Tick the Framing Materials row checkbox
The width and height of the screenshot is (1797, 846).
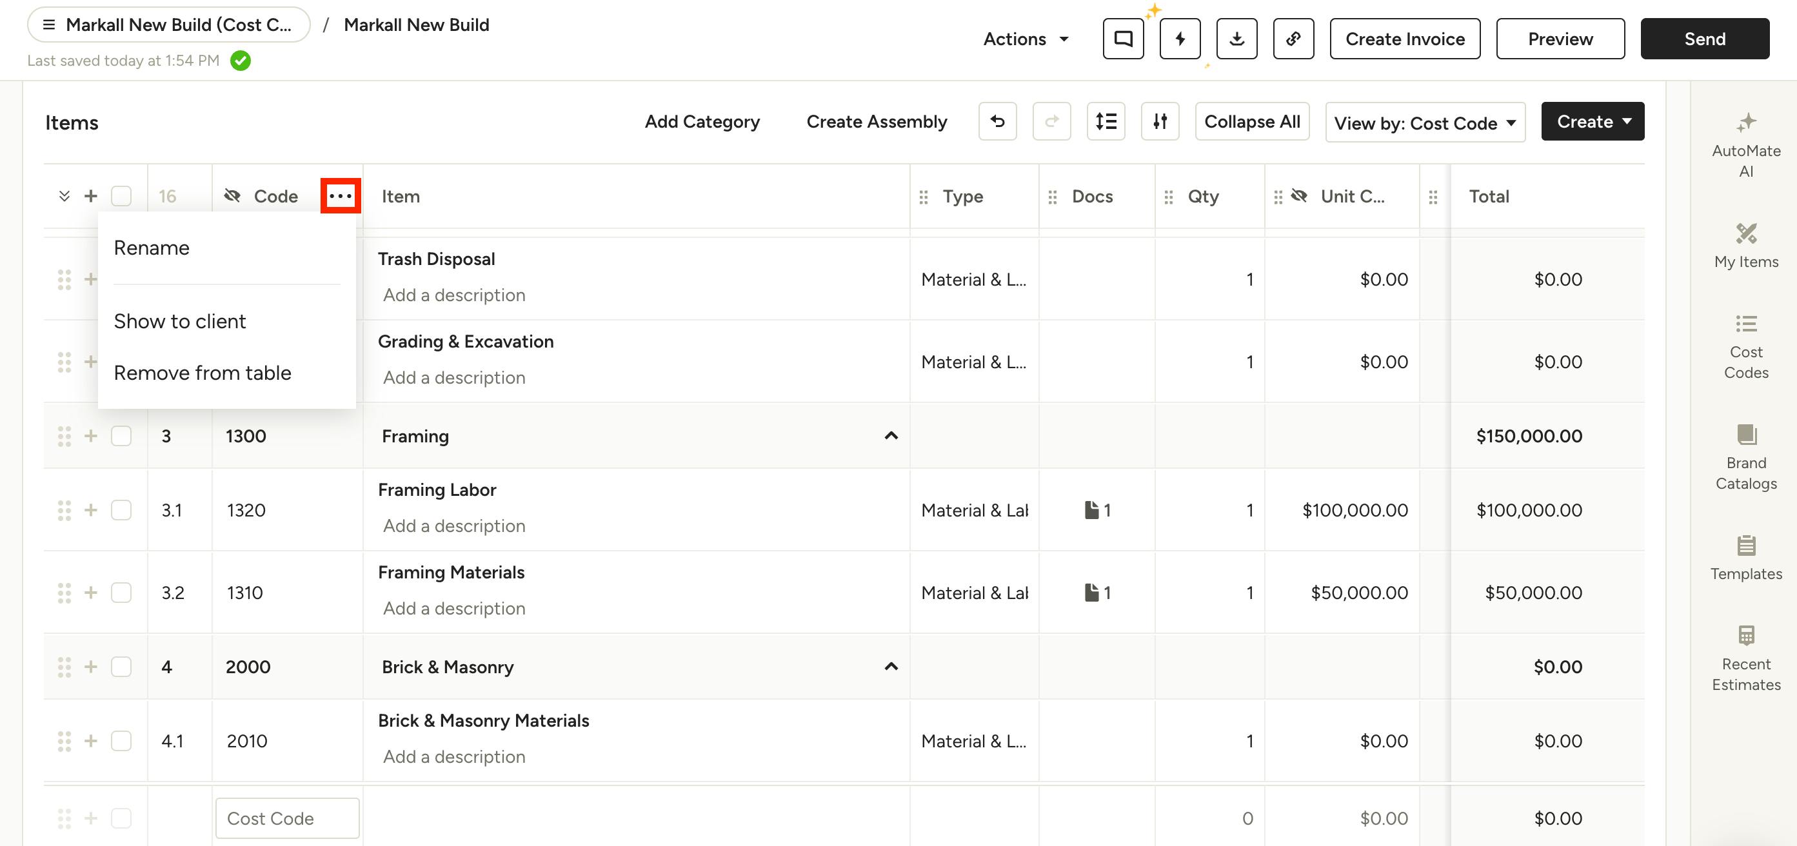point(121,592)
